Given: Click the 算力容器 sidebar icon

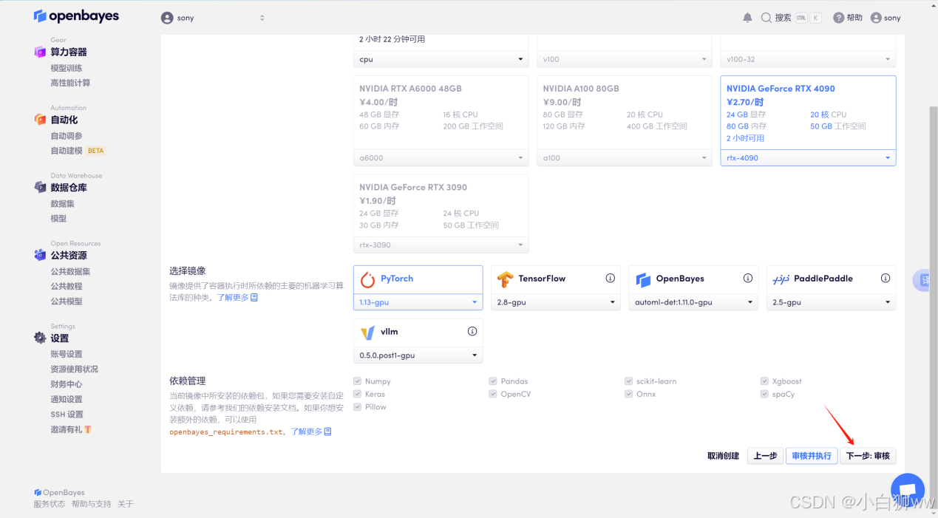Looking at the screenshot, I should click(x=40, y=52).
